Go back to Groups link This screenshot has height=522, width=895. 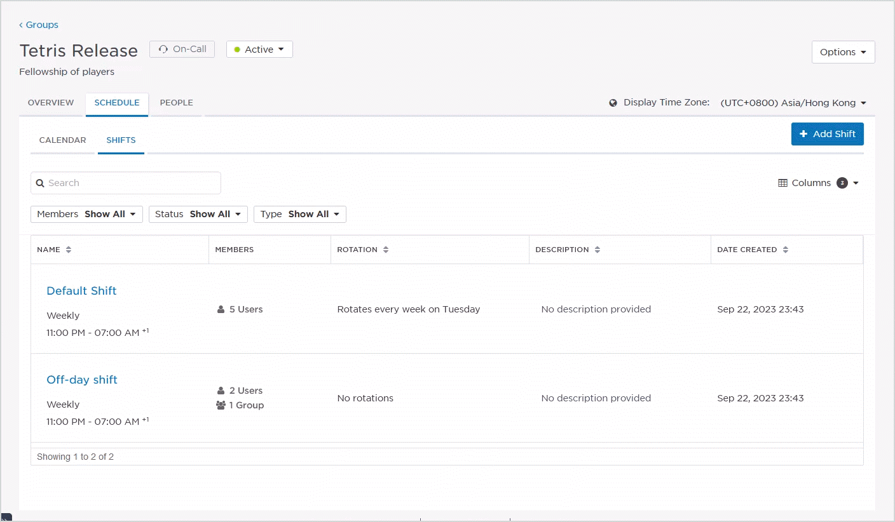point(39,25)
